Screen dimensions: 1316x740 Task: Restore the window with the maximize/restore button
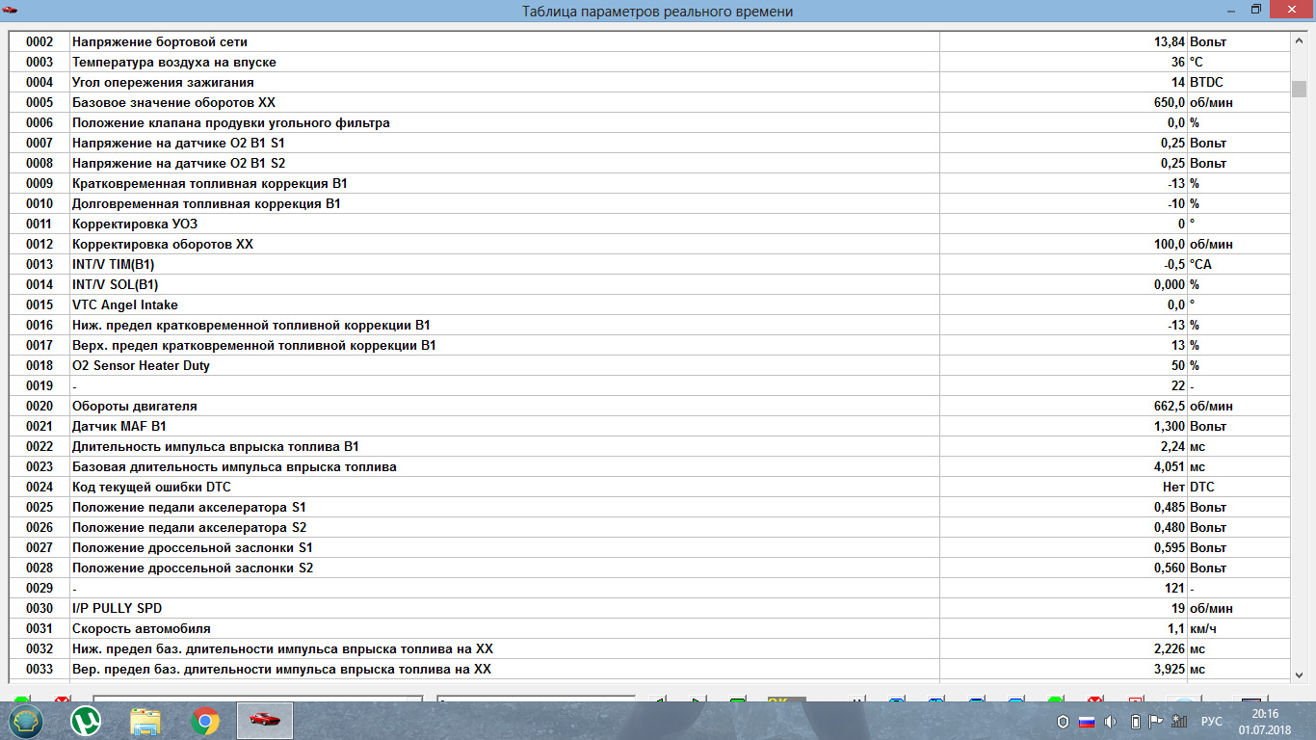[x=1256, y=10]
